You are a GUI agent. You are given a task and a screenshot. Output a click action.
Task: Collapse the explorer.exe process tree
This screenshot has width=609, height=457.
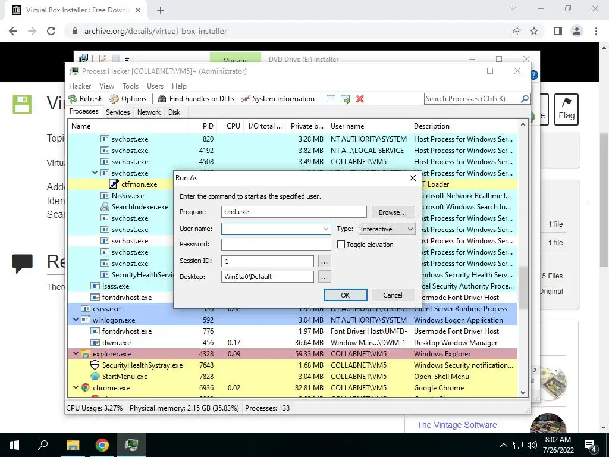click(76, 353)
